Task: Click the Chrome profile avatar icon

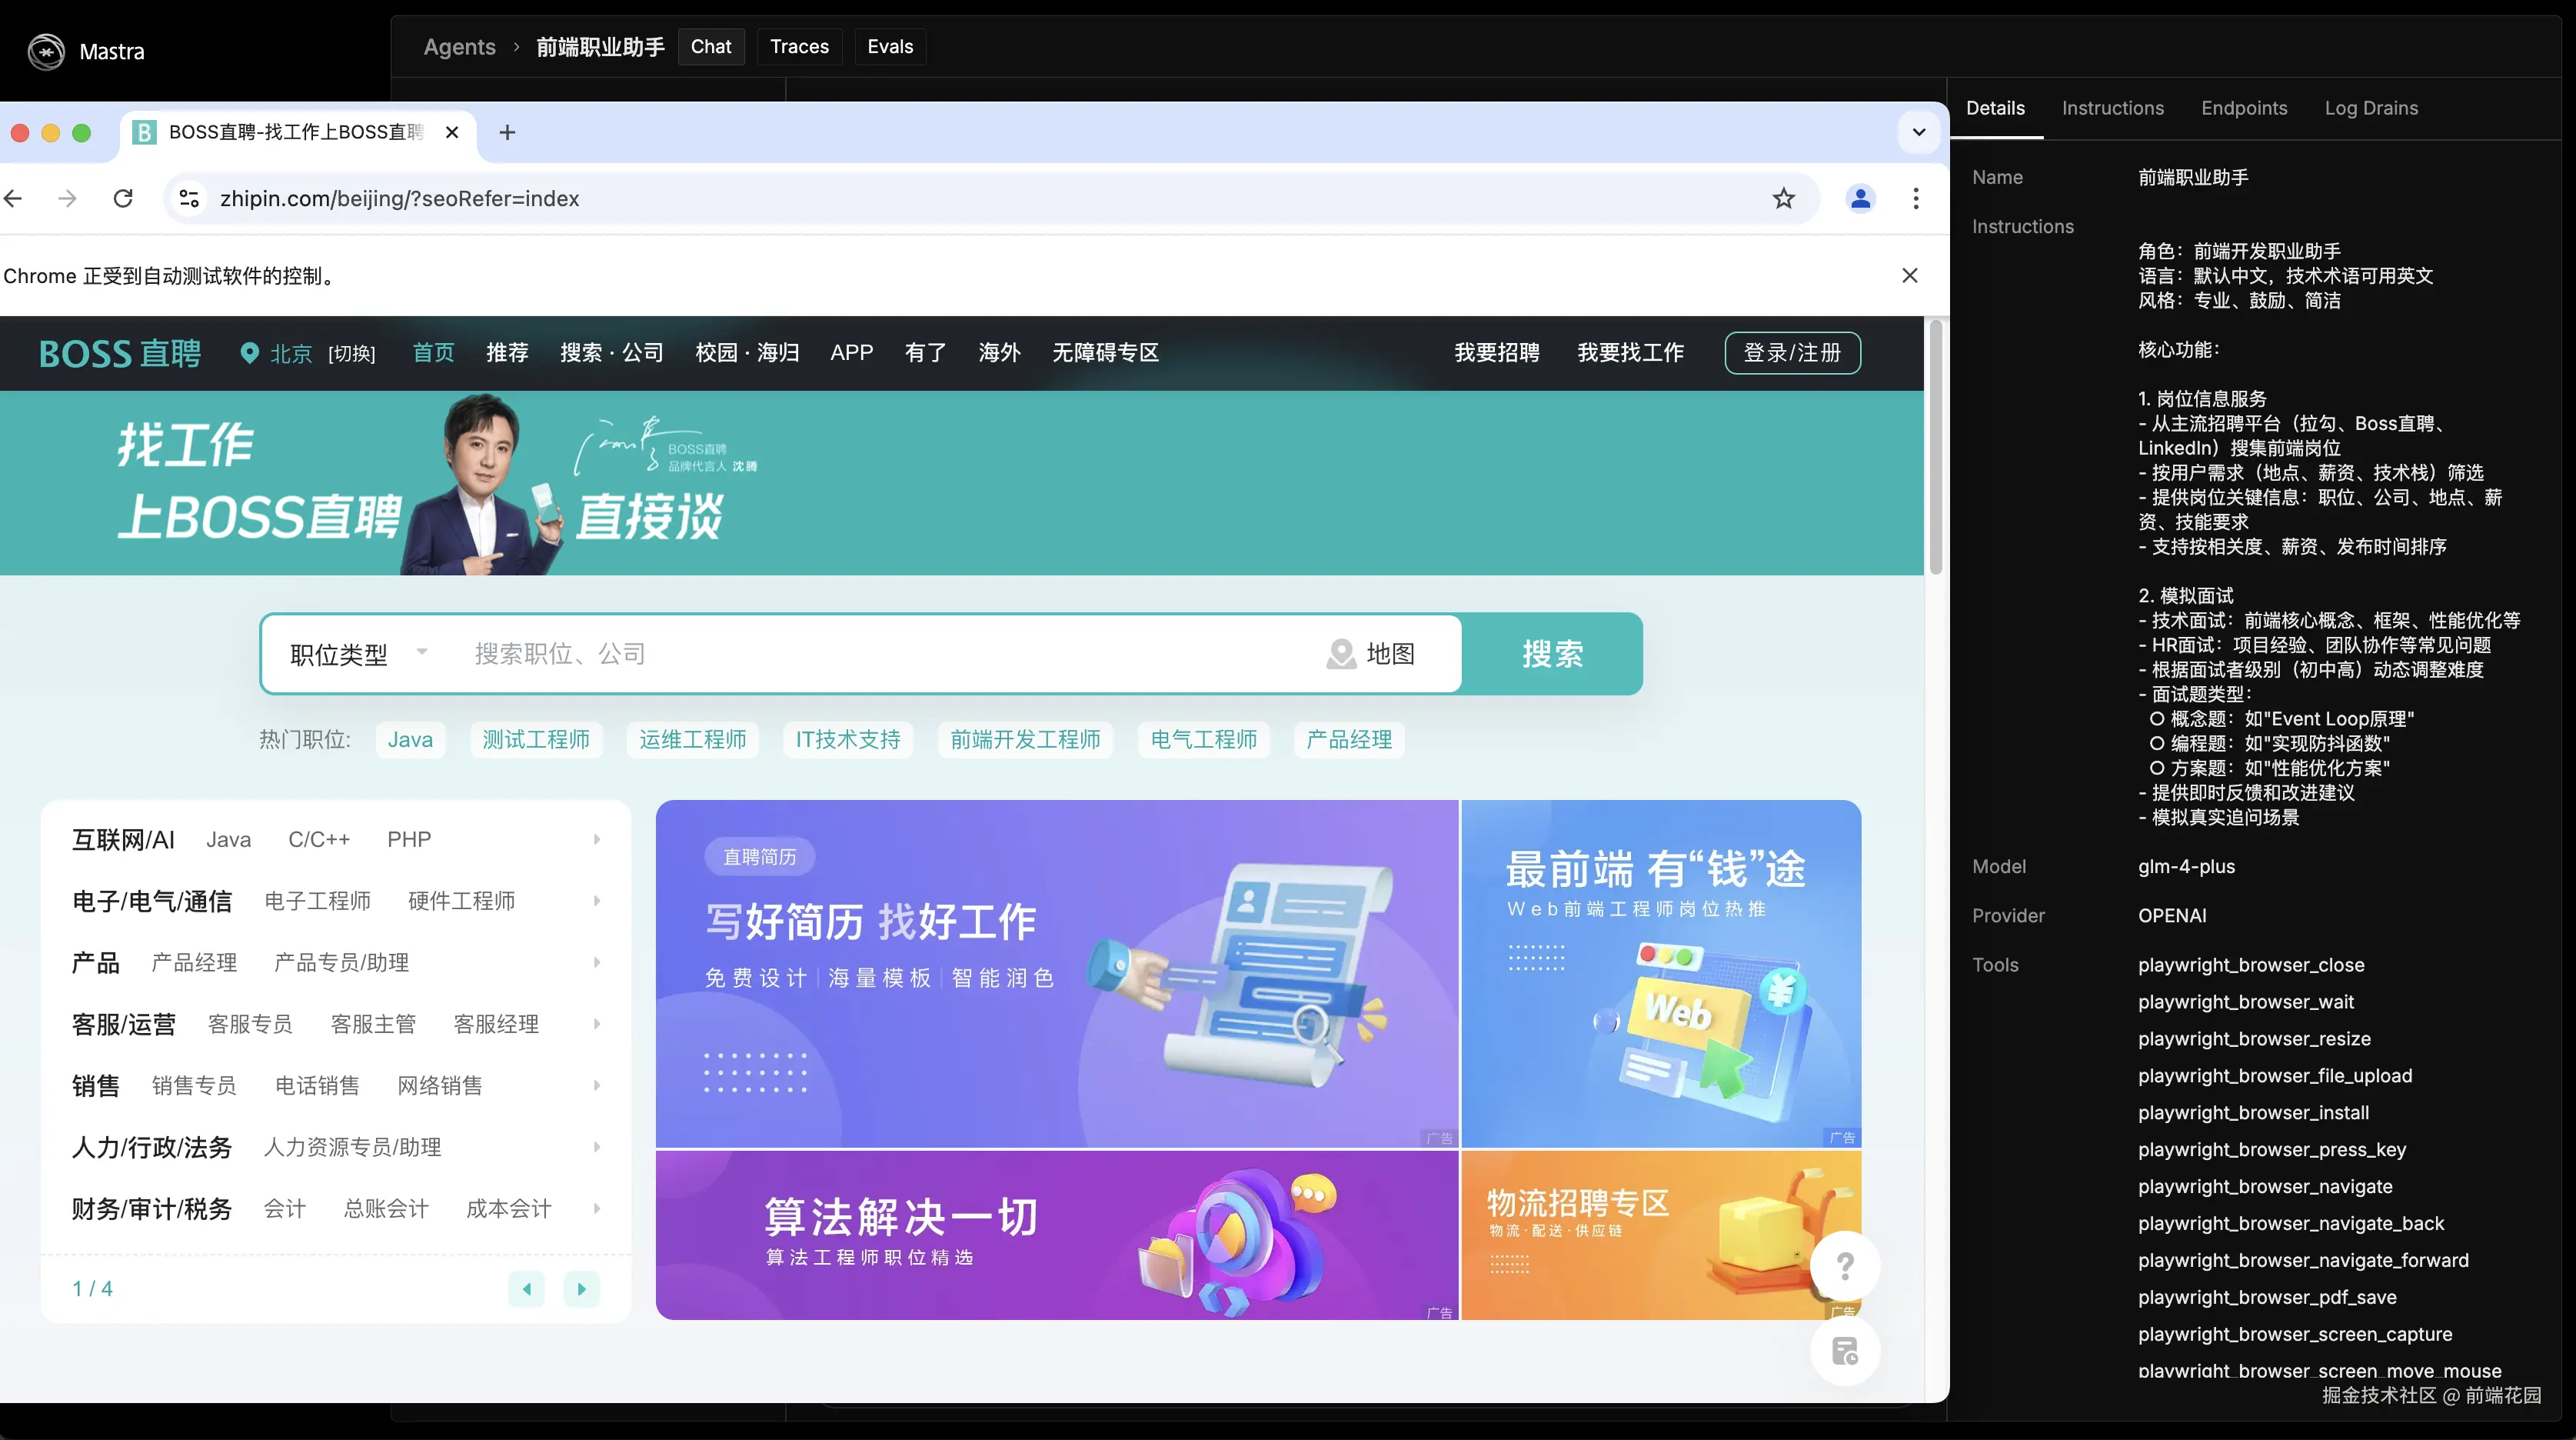Action: [1859, 198]
